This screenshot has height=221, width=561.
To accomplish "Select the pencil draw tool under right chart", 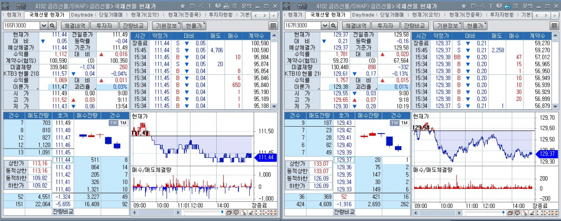I will (x=532, y=213).
